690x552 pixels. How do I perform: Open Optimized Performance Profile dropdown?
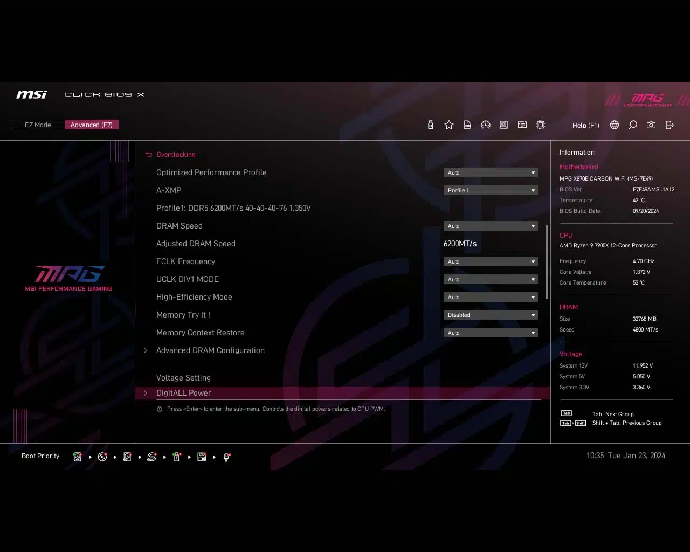(x=491, y=173)
